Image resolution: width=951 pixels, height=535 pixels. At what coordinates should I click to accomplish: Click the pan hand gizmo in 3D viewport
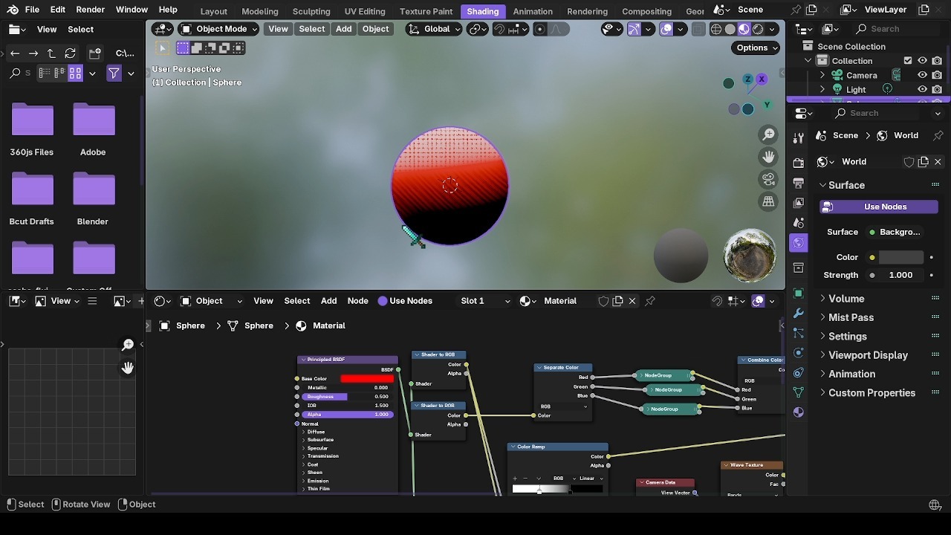(768, 157)
